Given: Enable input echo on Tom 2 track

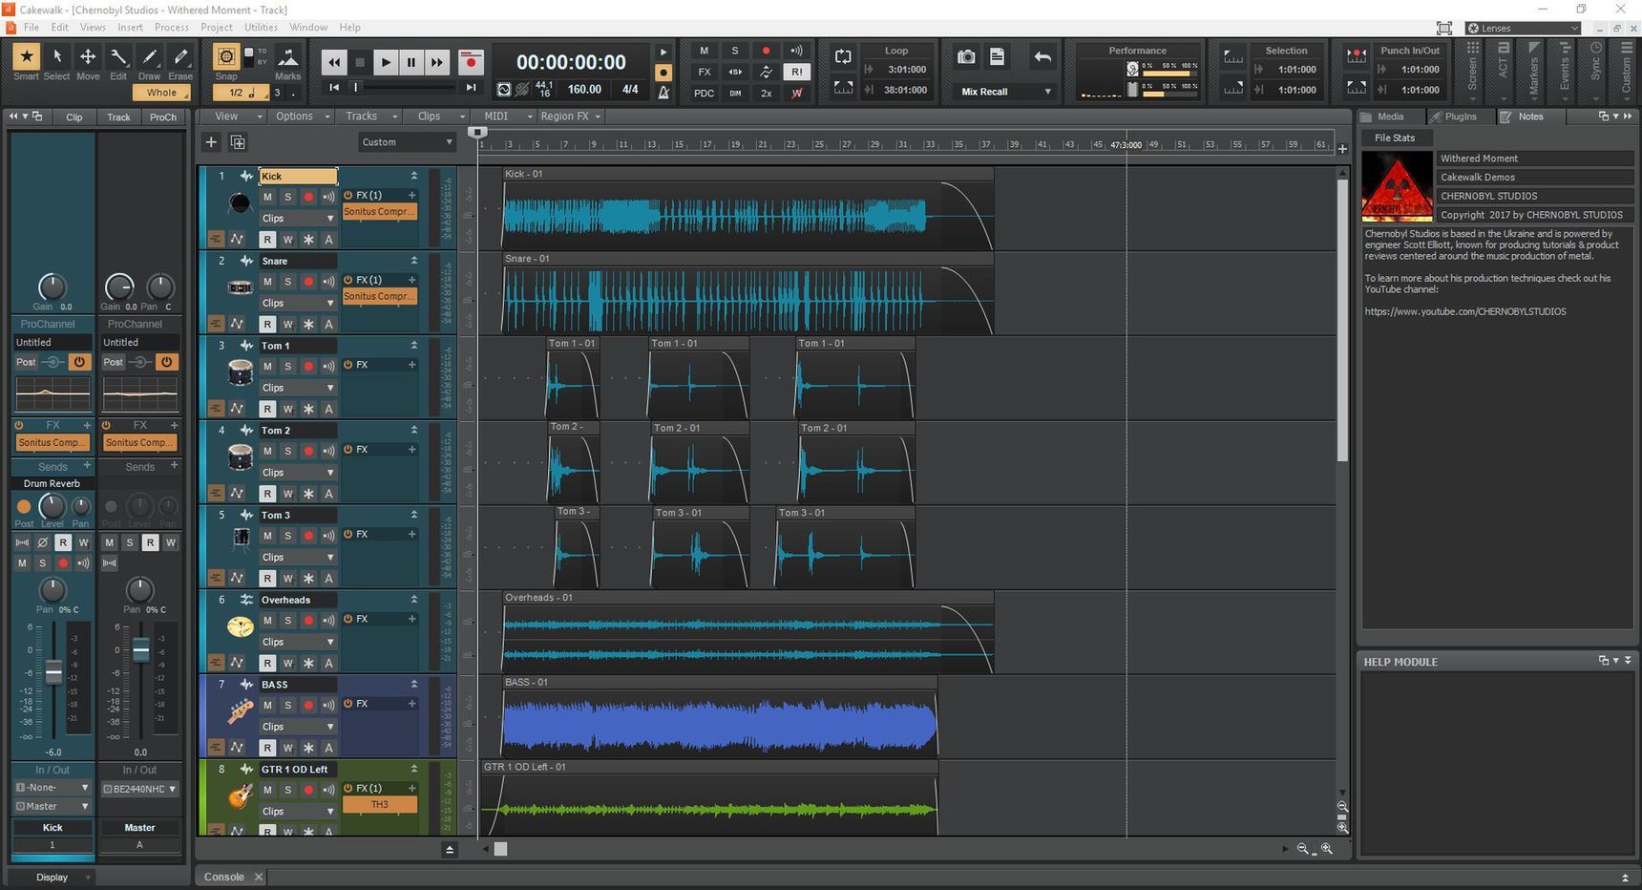Looking at the screenshot, I should click(328, 451).
